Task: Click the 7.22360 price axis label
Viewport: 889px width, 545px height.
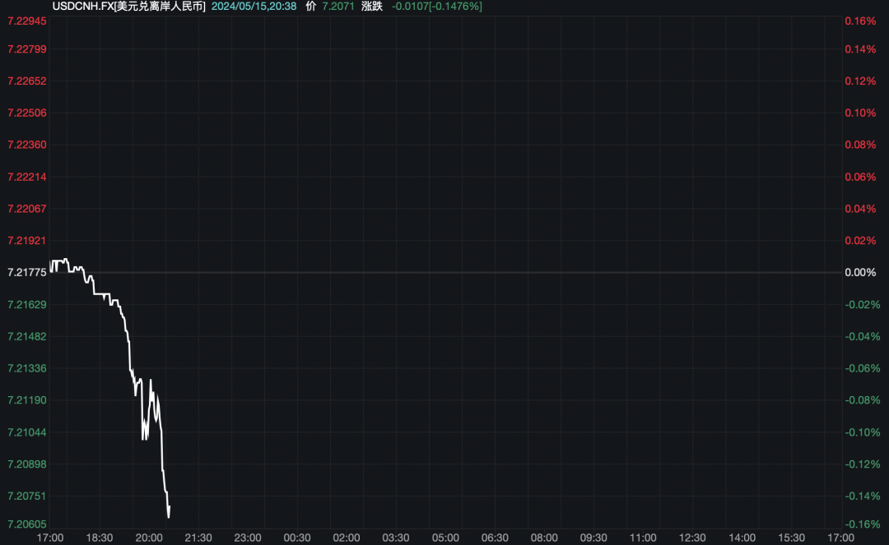Action: point(26,145)
